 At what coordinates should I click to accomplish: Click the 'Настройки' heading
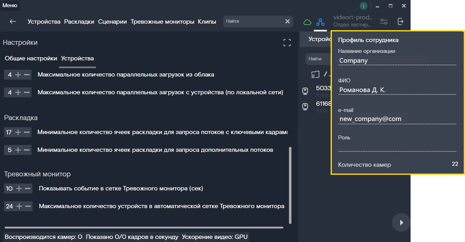(20, 42)
